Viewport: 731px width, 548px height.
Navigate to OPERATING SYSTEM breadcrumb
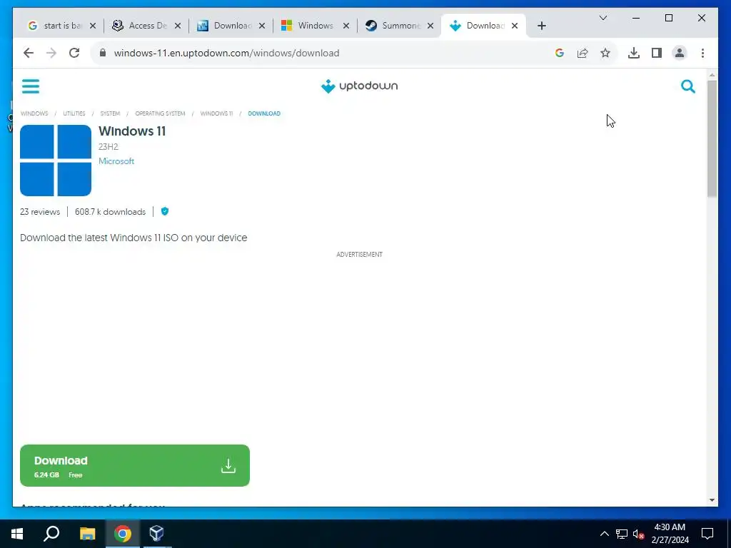(x=160, y=113)
